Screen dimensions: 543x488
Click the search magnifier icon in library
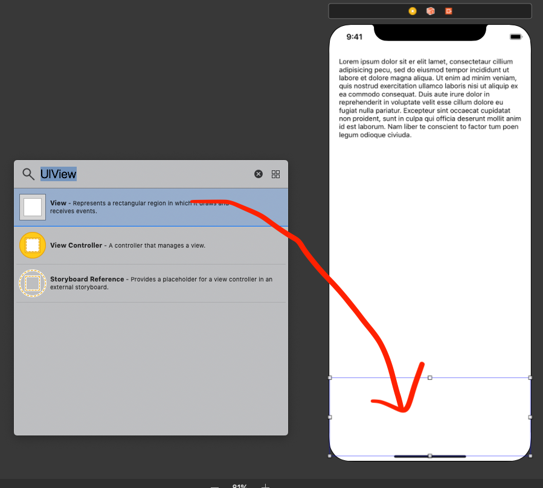[x=28, y=174]
